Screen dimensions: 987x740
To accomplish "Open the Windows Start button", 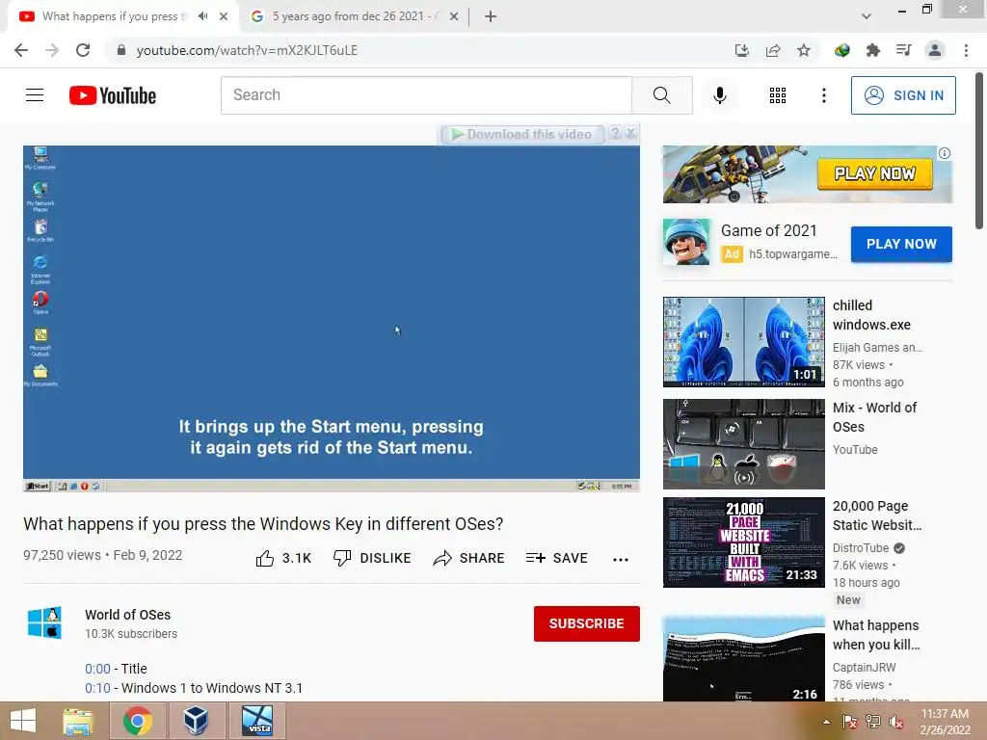I will click(23, 721).
